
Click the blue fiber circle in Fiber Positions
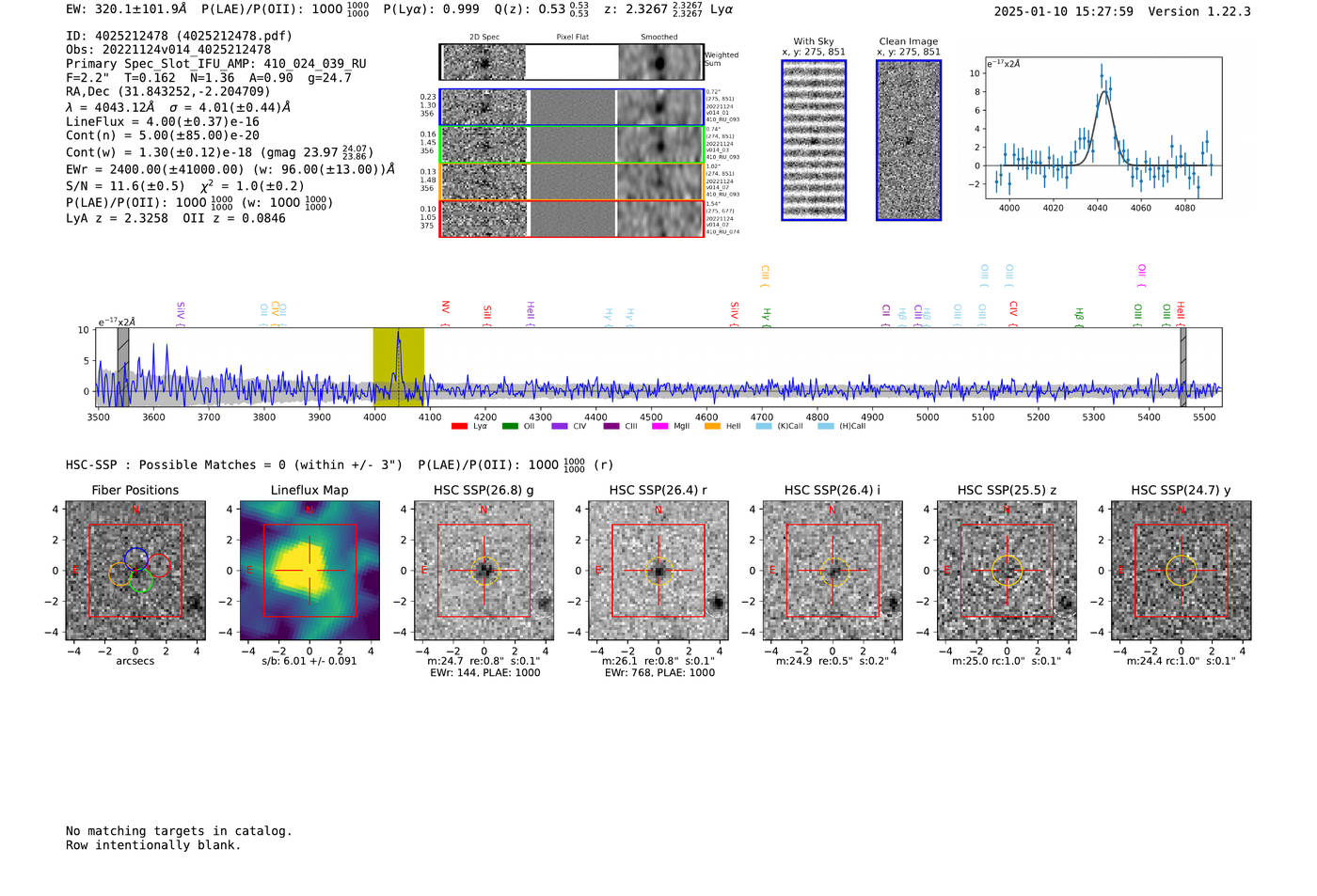(x=135, y=558)
